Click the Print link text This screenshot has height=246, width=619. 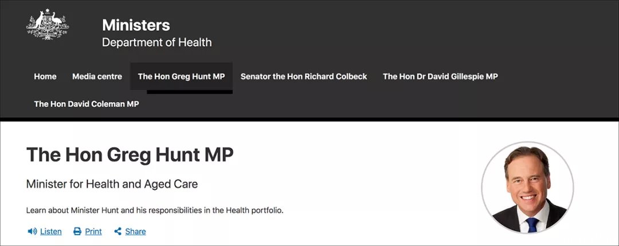[93, 232]
